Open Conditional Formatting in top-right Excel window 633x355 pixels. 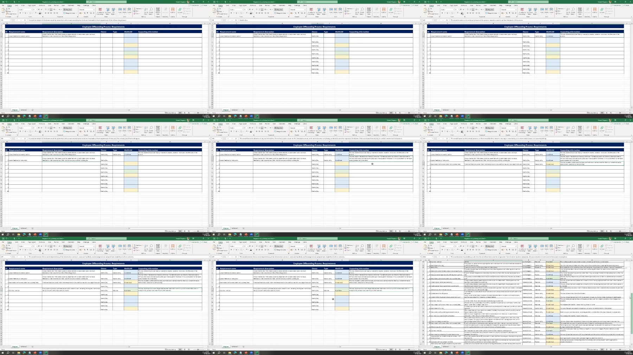pos(522,11)
